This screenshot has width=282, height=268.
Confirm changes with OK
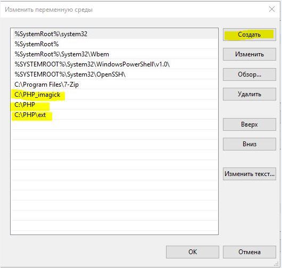click(x=193, y=252)
